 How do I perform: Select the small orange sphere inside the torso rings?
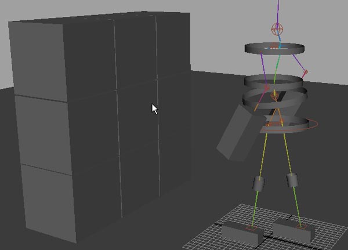[274, 95]
